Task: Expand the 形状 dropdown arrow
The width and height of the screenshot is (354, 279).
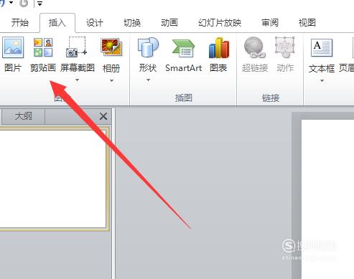Action: [x=148, y=80]
